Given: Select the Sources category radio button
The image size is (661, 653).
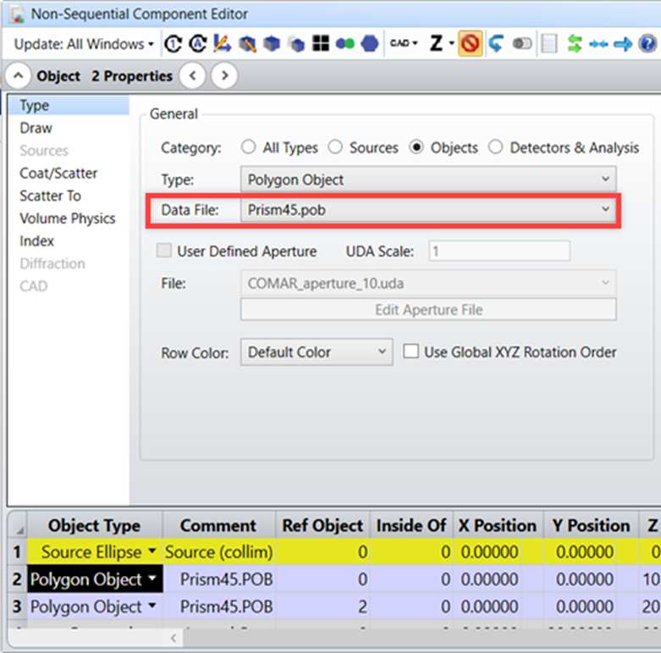Looking at the screenshot, I should pos(335,147).
